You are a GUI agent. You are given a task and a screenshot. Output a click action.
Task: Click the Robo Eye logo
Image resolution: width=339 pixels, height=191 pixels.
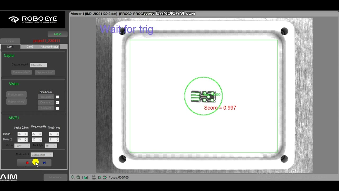[33, 19]
